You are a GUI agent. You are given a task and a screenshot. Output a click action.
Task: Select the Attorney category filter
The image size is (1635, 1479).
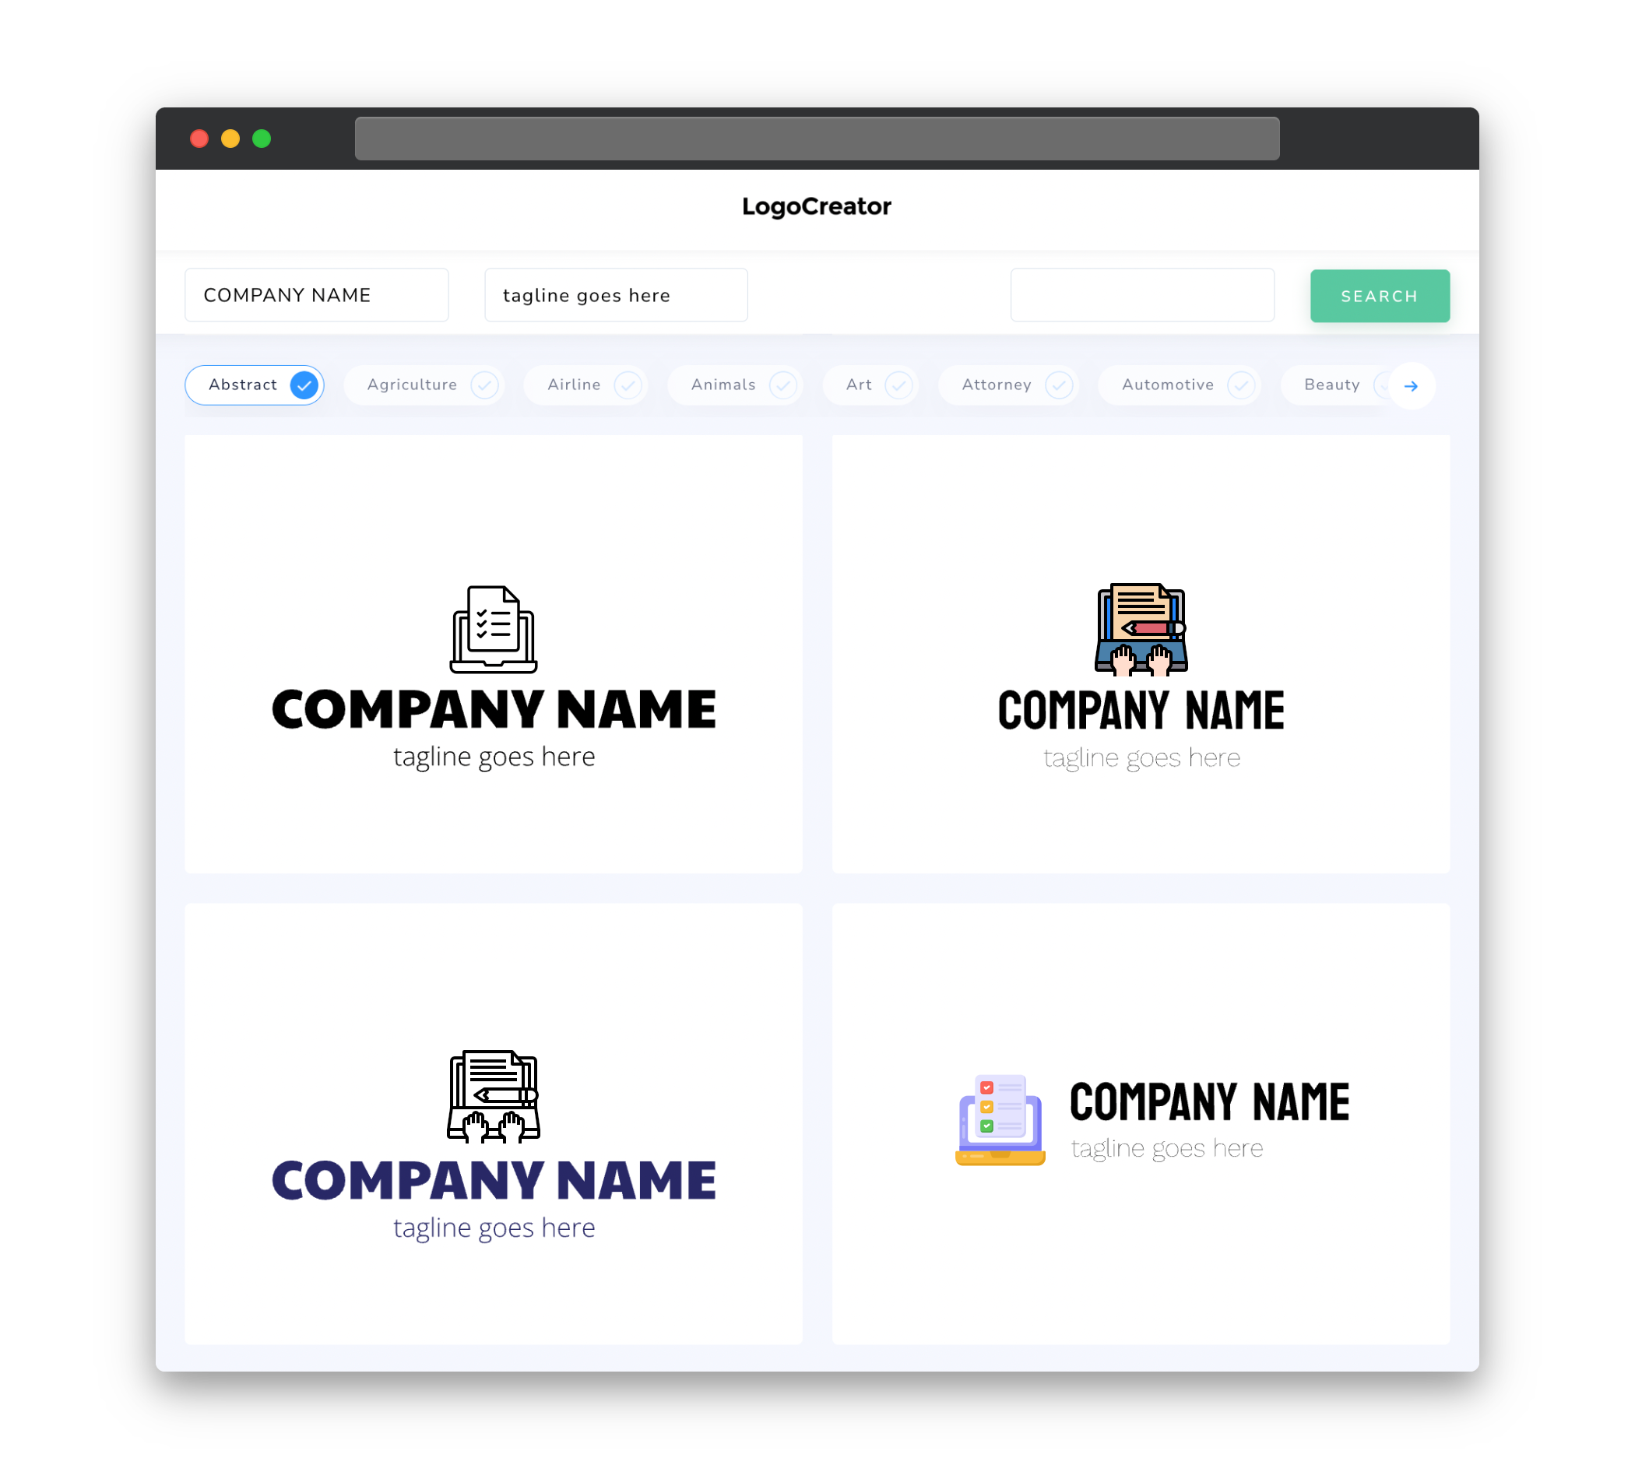tap(1011, 385)
